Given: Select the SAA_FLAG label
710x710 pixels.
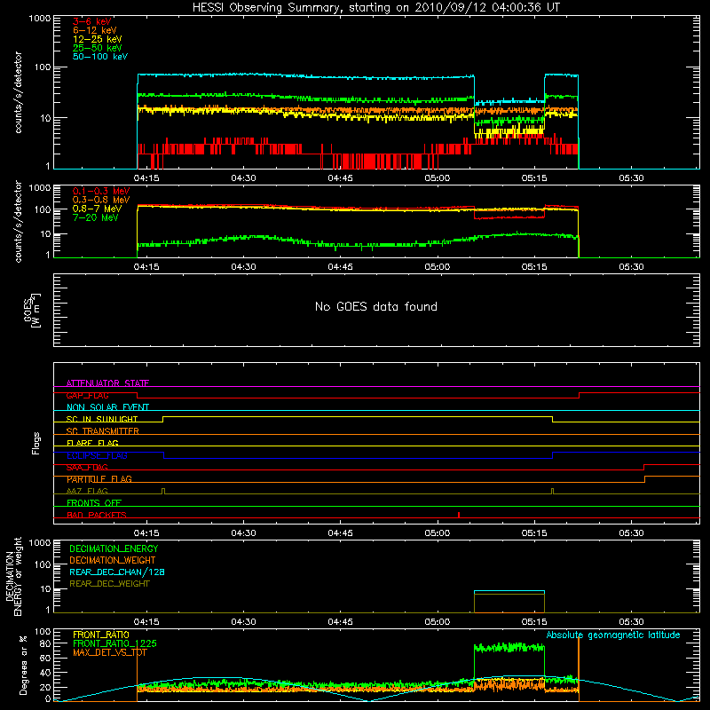Looking at the screenshot, I should (x=87, y=467).
